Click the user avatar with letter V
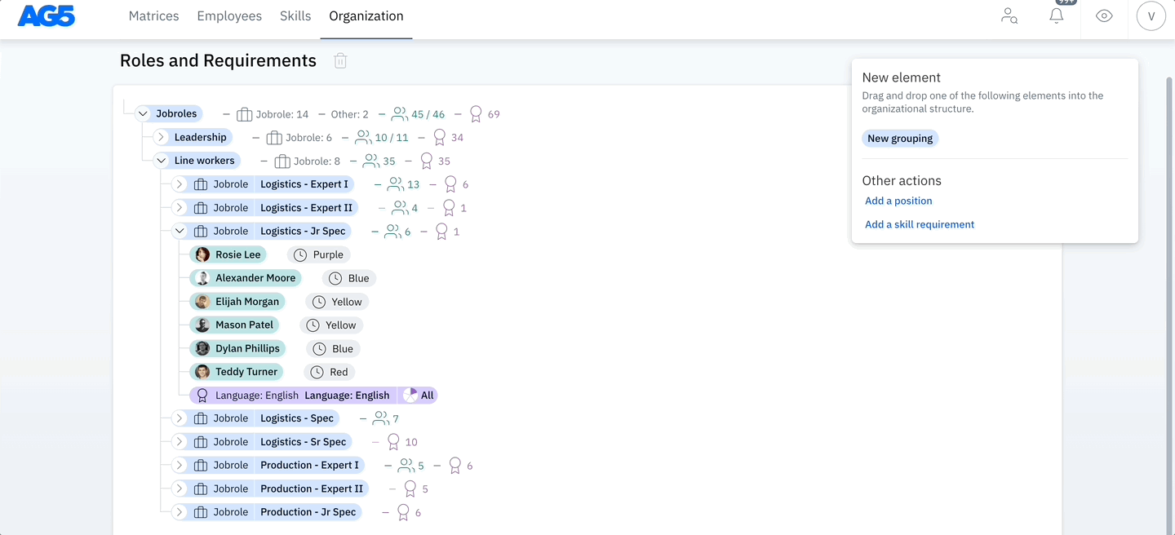Screen dimensions: 1175x535 pos(1151,16)
